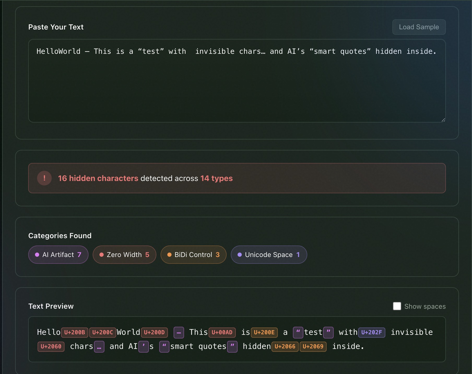
Task: Click the Load Sample button
Action: click(x=419, y=27)
